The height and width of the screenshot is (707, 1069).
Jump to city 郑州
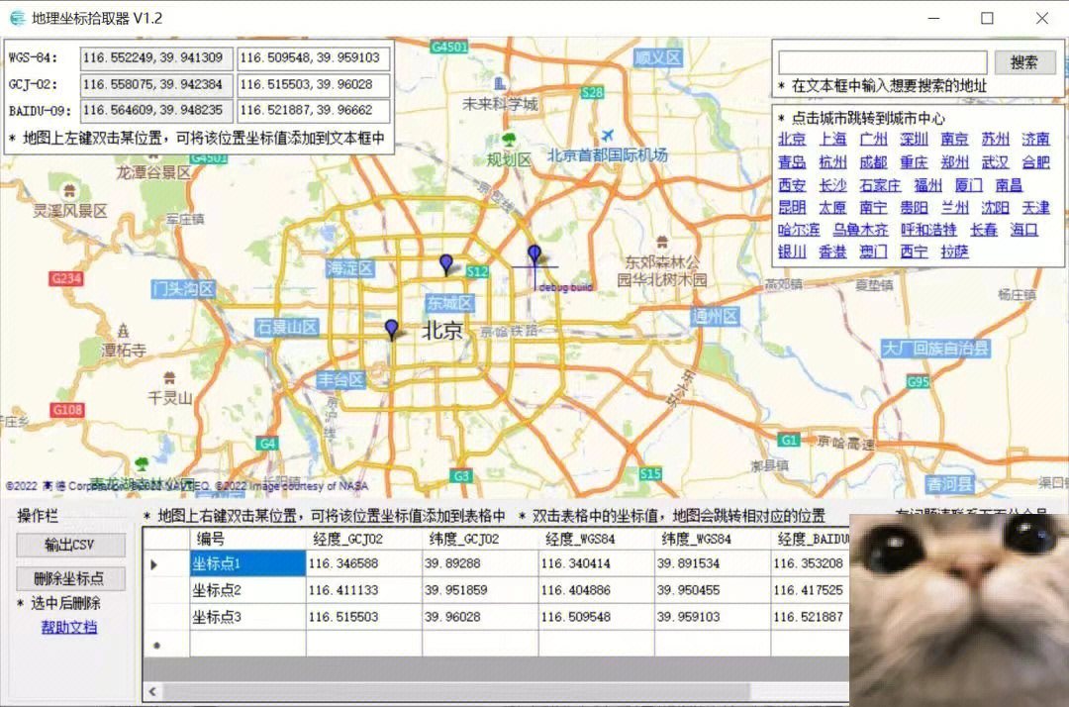point(954,162)
